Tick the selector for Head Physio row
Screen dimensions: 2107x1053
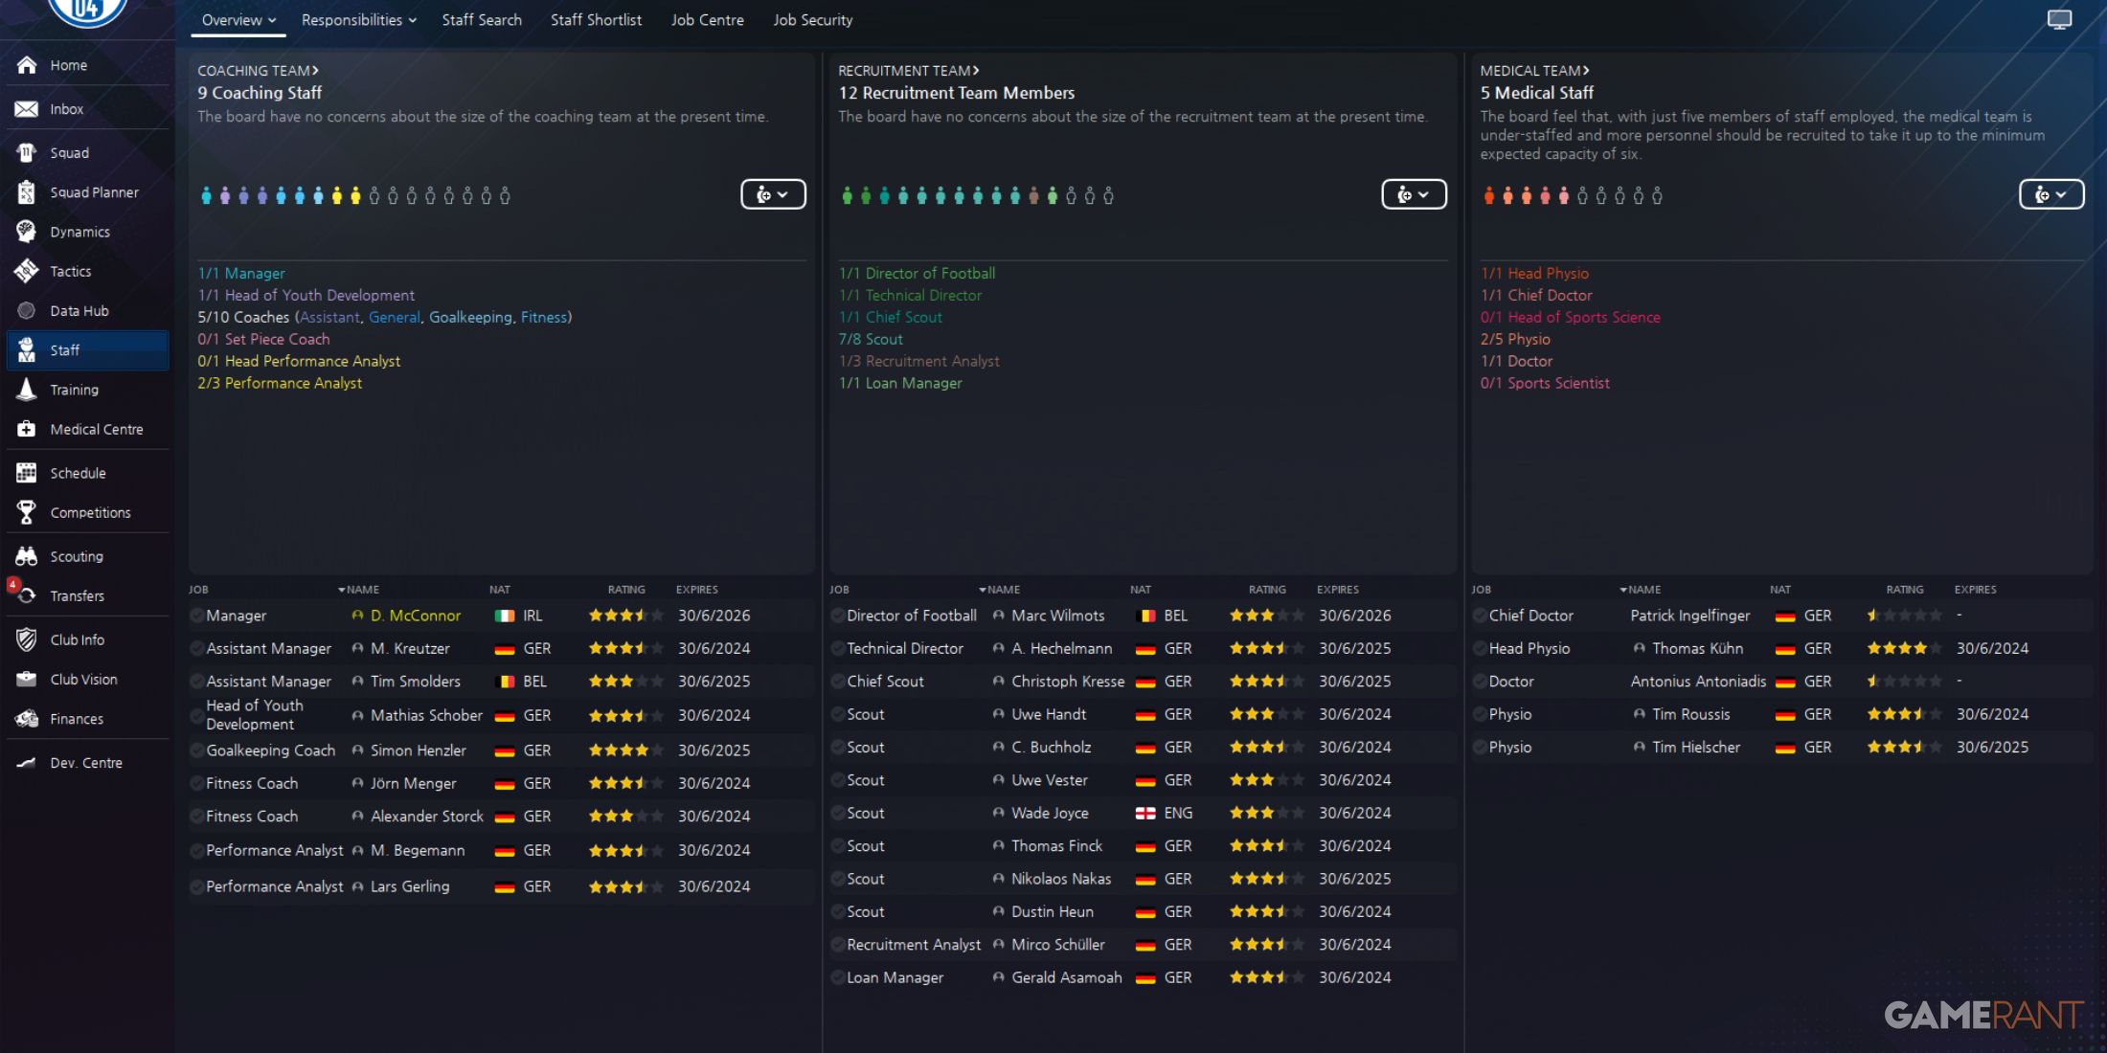[1480, 648]
